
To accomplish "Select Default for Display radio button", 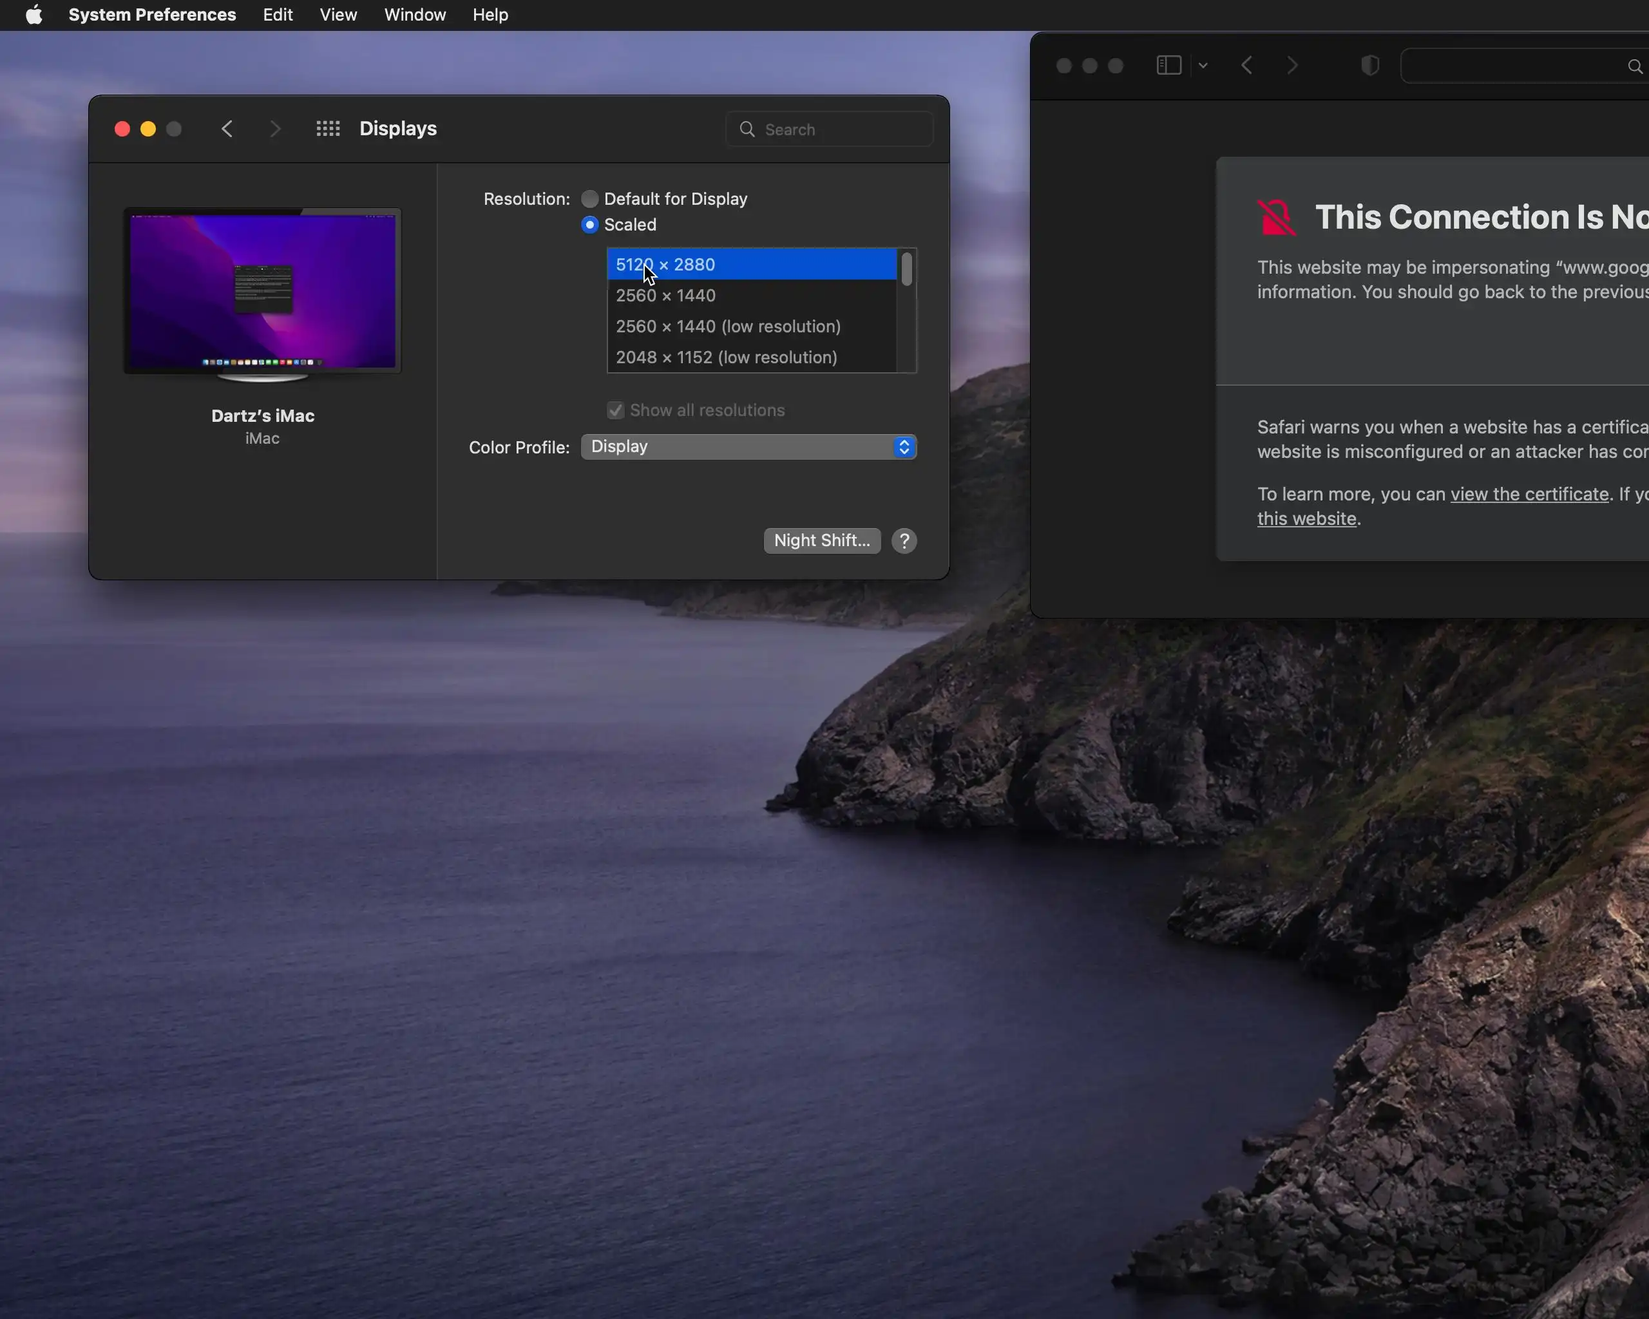I will coord(589,199).
